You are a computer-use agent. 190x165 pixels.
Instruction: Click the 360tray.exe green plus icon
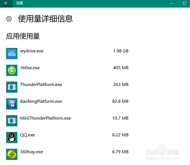[x=12, y=154]
